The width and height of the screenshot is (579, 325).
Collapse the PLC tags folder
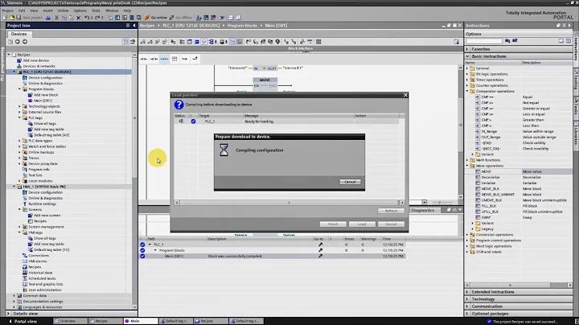point(19,117)
